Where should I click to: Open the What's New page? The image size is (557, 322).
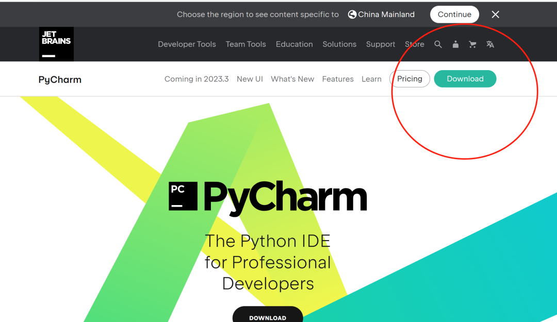292,79
